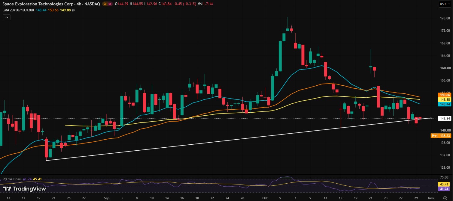This screenshot has height=201, width=453.
Task: Click the yellow 45.41 value in the RSI legend
Action: coord(37,179)
